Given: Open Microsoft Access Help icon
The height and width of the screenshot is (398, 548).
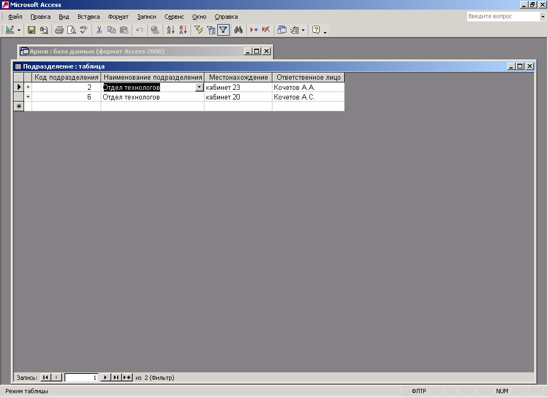Looking at the screenshot, I should [316, 30].
